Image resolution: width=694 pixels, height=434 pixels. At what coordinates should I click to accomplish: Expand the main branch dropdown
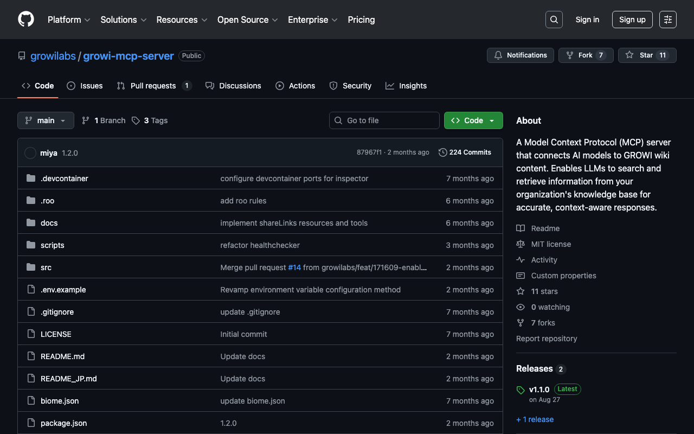tap(46, 120)
